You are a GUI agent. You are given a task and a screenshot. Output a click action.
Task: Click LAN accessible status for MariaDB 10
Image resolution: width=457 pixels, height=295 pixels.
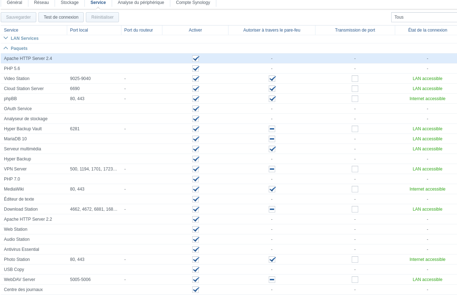427,139
